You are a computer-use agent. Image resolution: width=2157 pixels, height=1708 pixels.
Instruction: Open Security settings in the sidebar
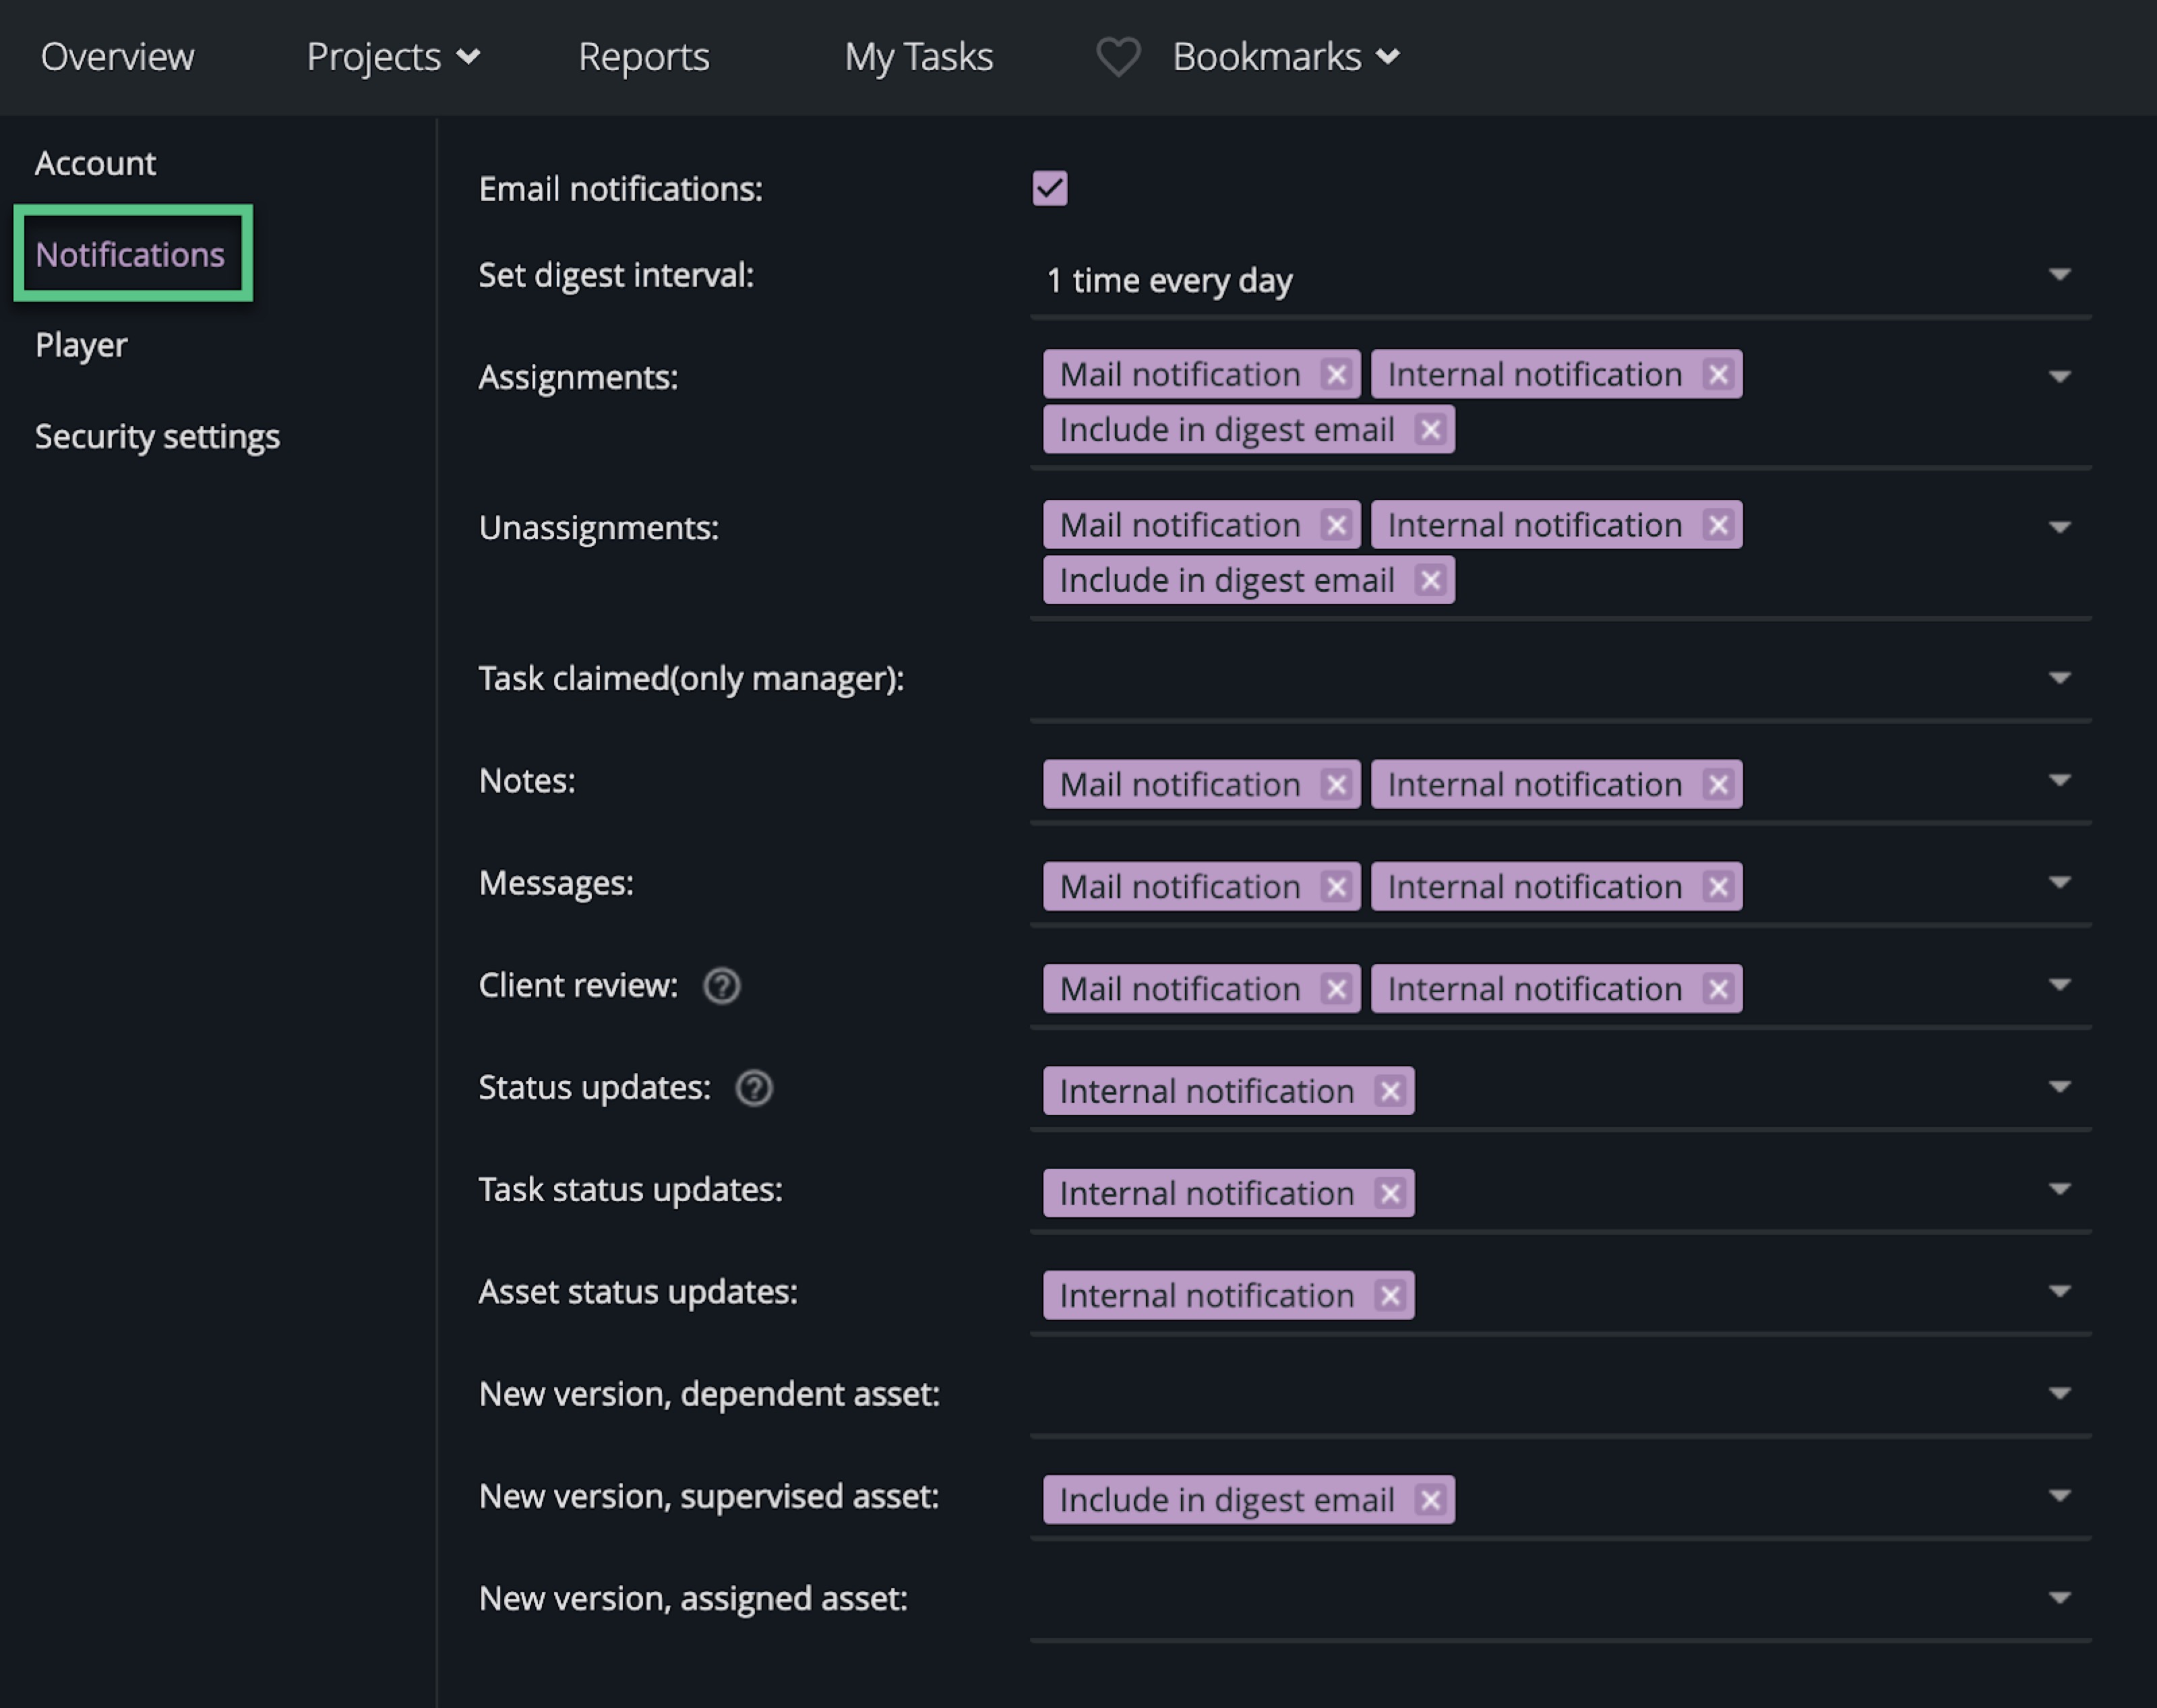point(157,437)
